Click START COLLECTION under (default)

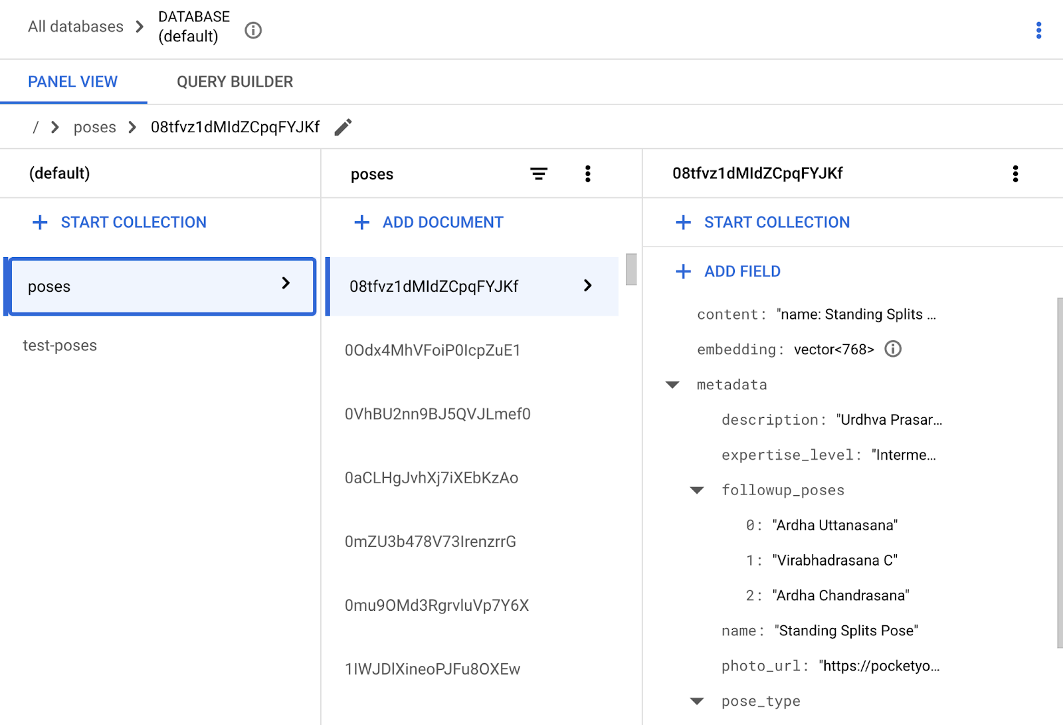click(x=133, y=223)
